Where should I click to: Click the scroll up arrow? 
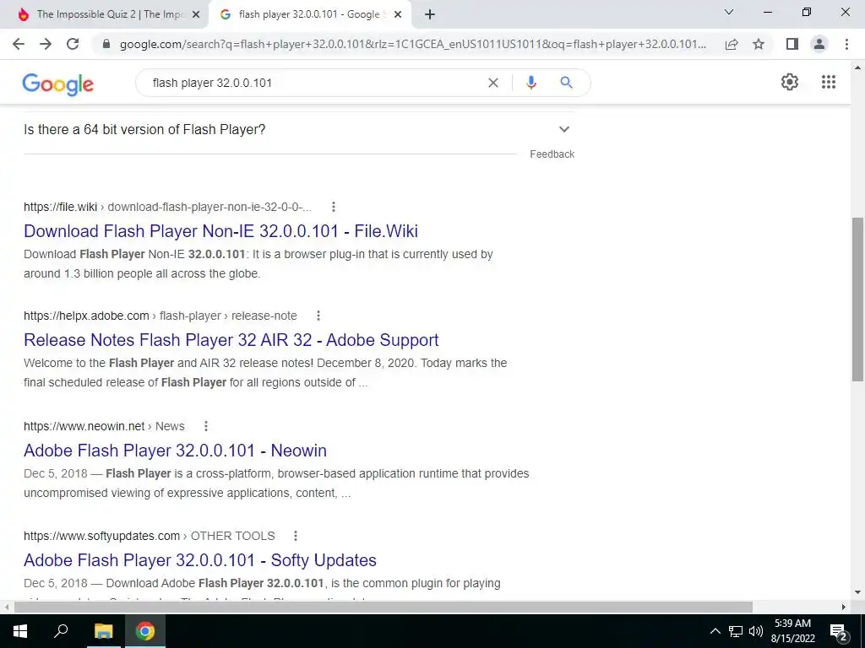tap(857, 67)
